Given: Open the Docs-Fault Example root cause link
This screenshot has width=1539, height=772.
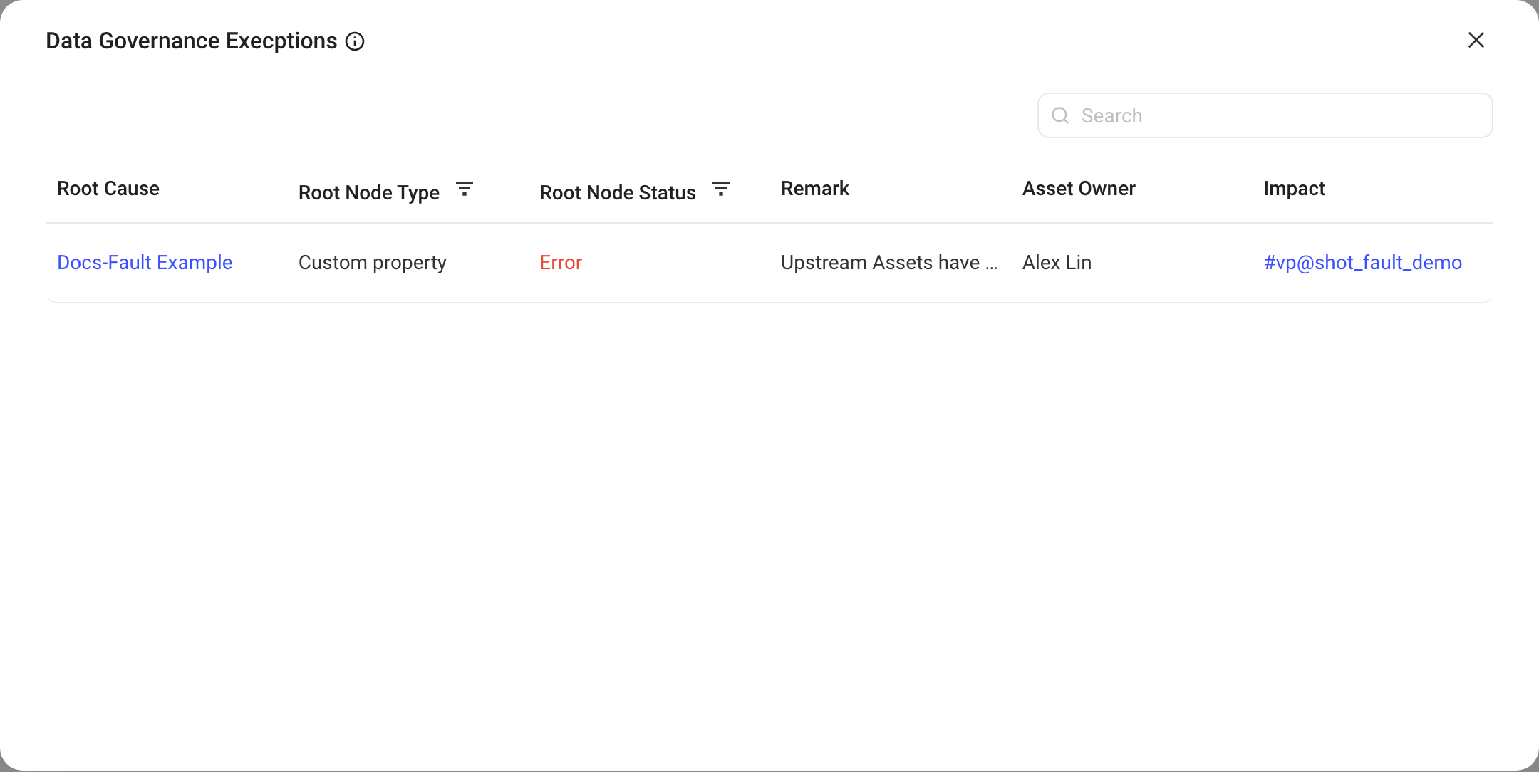Looking at the screenshot, I should pos(145,263).
